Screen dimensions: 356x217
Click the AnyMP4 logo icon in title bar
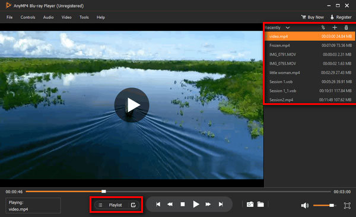(x=8, y=5)
